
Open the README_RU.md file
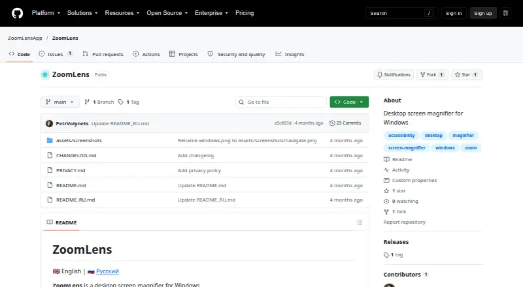pyautogui.click(x=76, y=200)
